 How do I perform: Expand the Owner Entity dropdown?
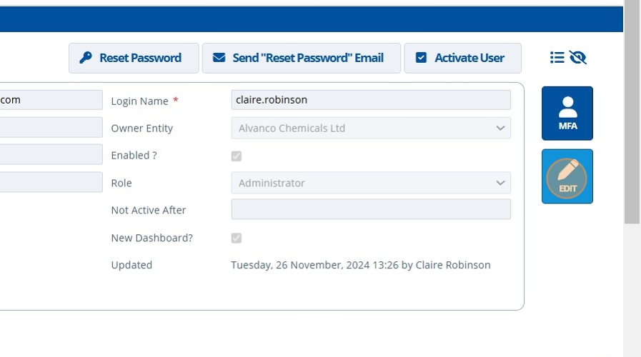tap(371, 128)
